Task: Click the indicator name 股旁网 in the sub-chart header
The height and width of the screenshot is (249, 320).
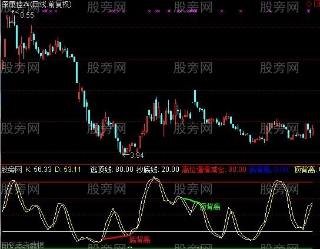Action: pos(11,170)
